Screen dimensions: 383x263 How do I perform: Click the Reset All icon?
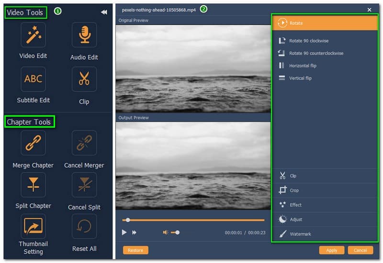[84, 227]
